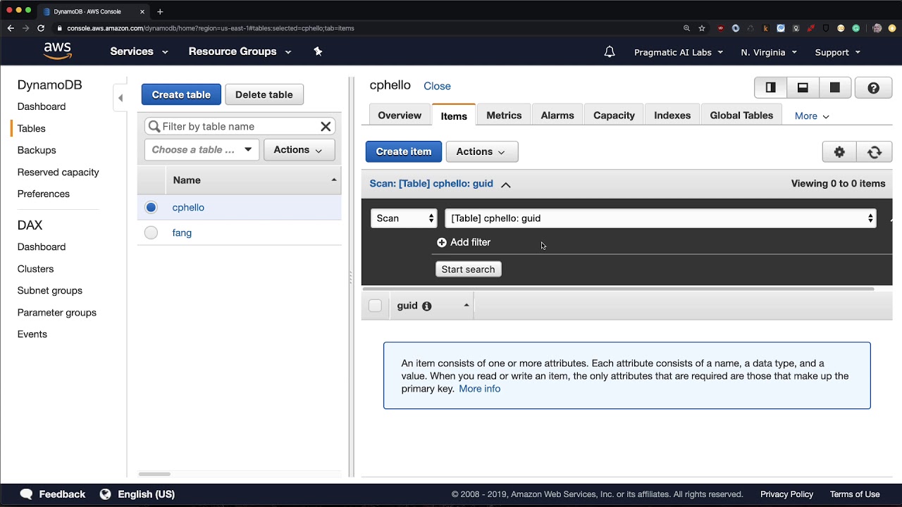Bookmark page with star icon
Viewport: 902px width, 507px height.
point(702,28)
